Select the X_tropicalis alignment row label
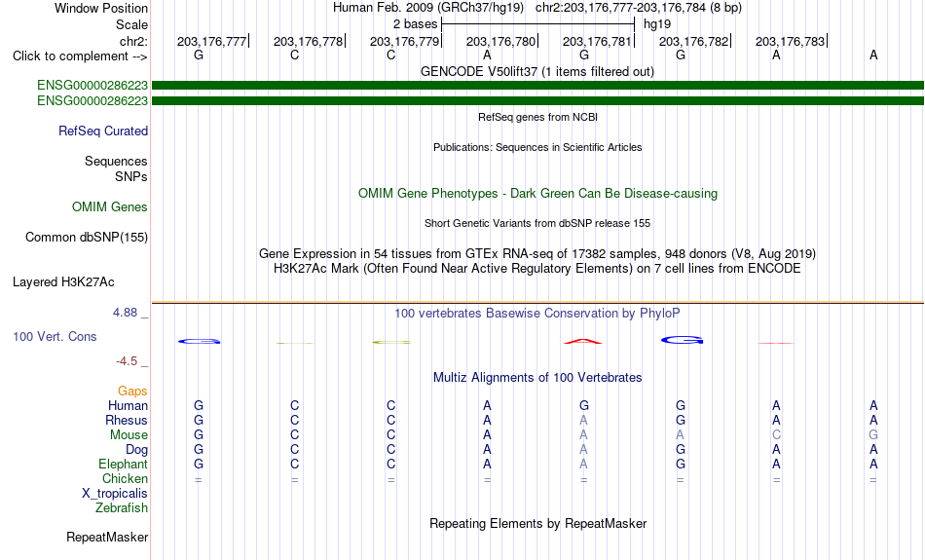925x560 pixels. 115,494
